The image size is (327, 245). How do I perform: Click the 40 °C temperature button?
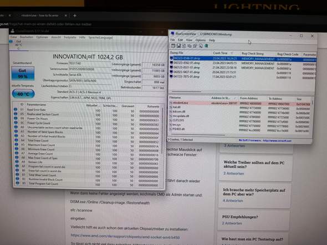click(23, 94)
